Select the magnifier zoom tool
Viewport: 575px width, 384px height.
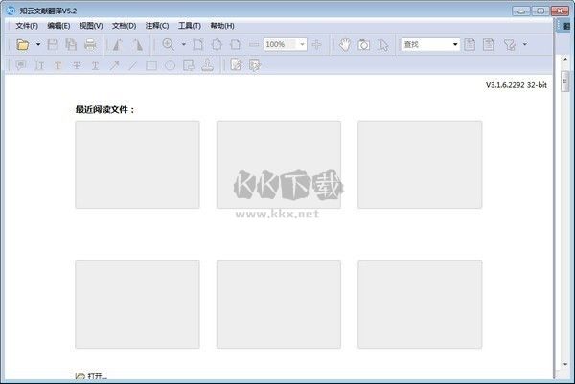169,45
